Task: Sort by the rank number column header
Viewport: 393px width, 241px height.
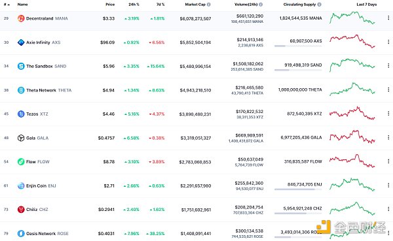Action: pyautogui.click(x=7, y=5)
